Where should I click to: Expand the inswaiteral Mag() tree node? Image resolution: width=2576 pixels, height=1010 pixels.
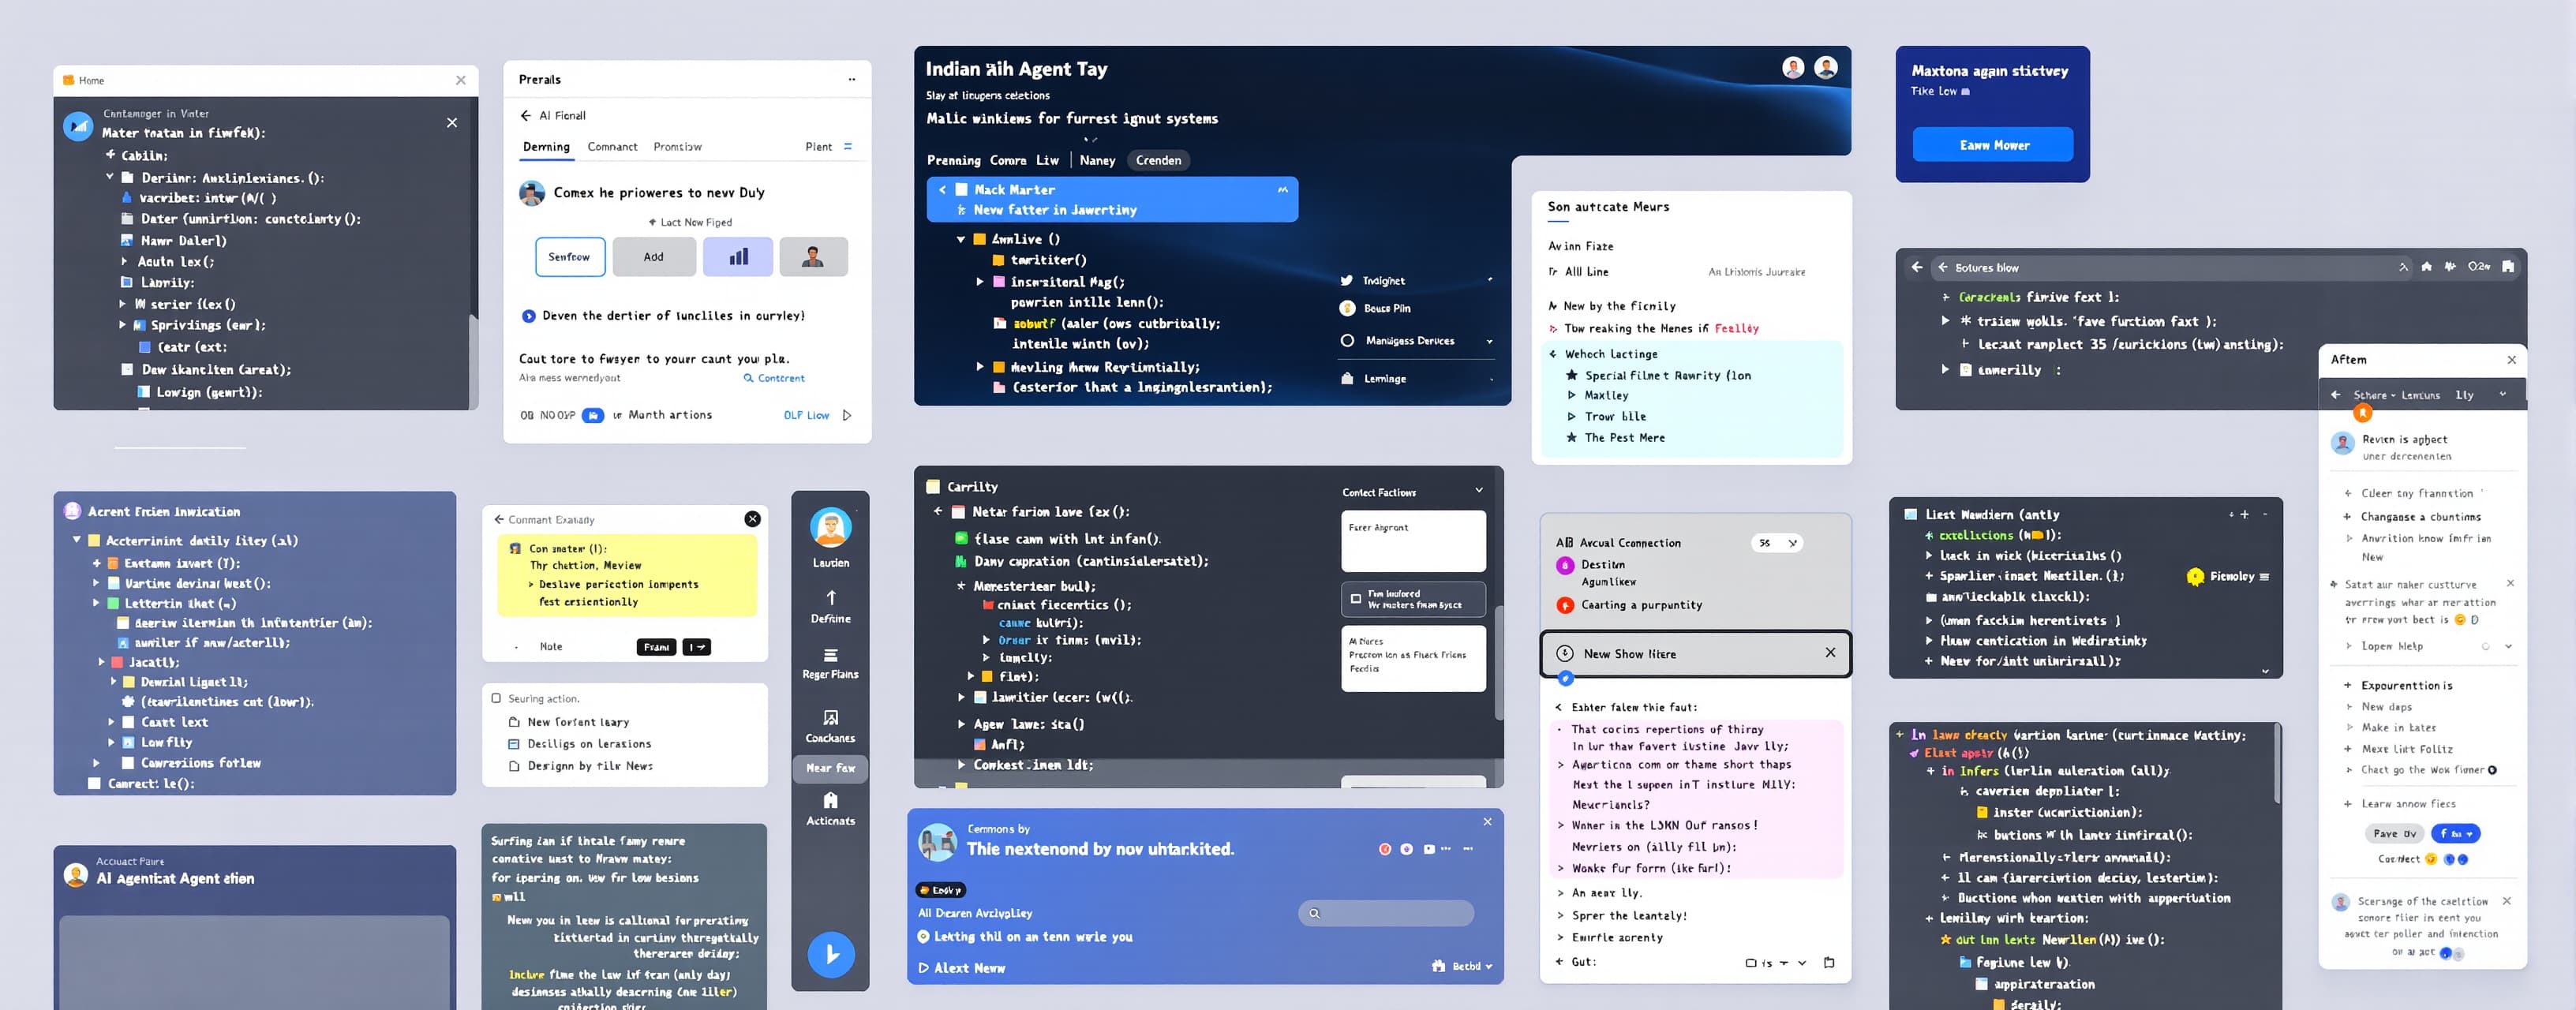click(979, 282)
